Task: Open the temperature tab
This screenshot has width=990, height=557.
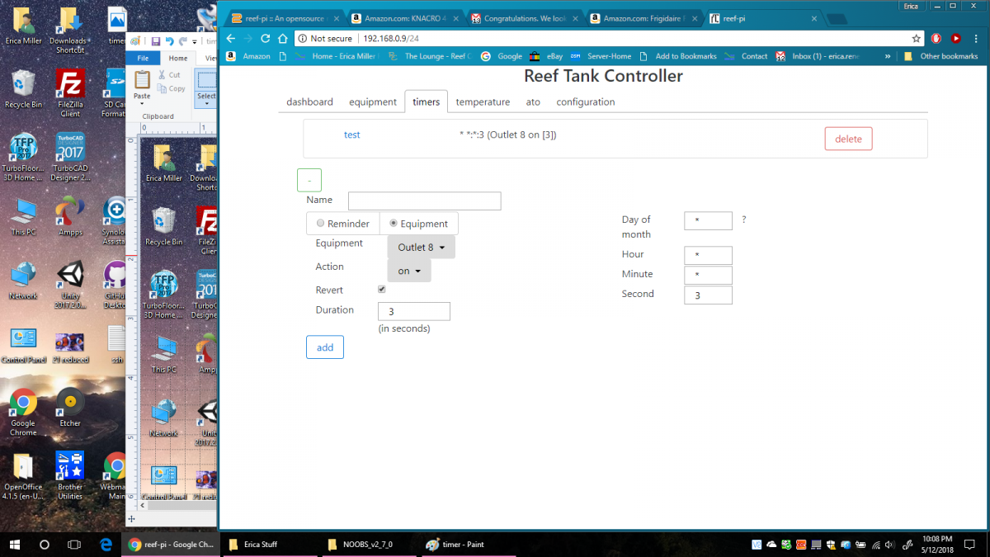Action: (x=483, y=101)
